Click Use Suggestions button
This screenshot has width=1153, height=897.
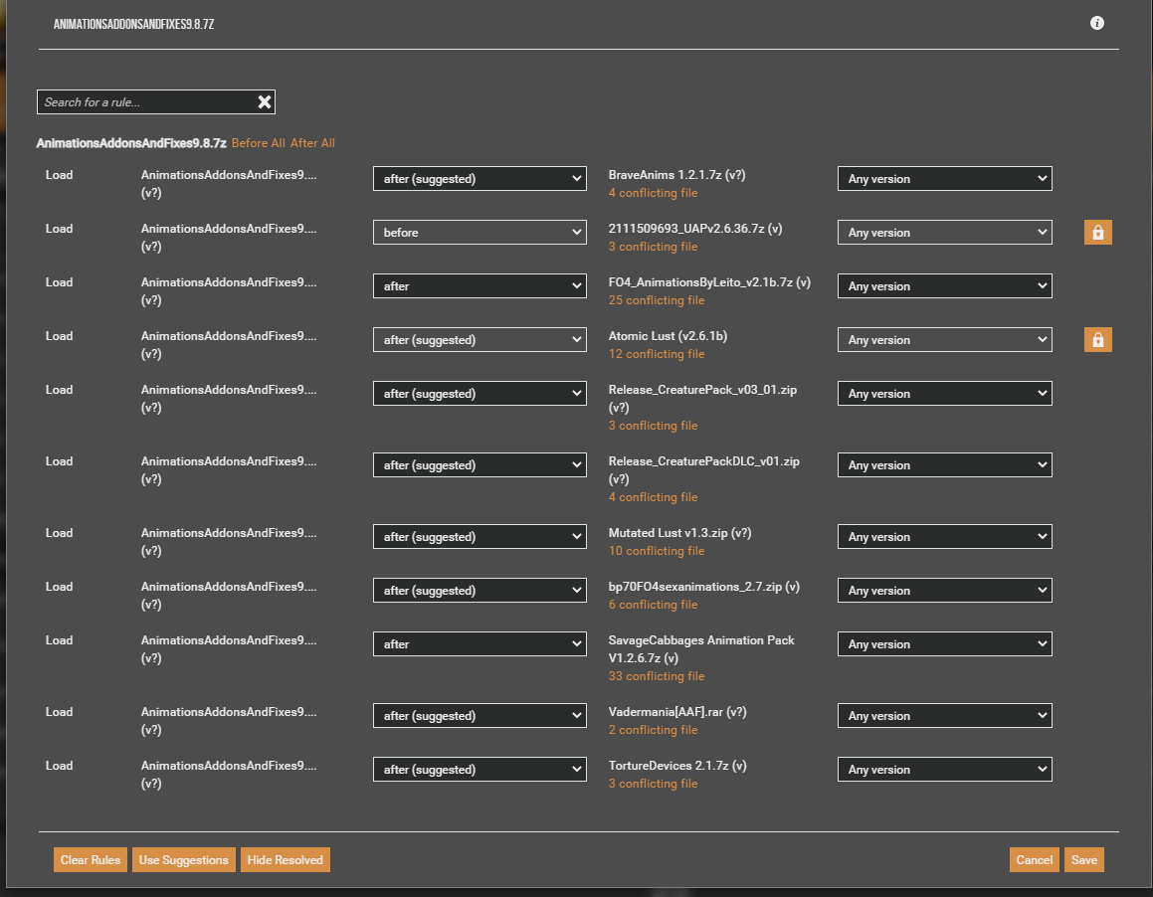[x=184, y=859]
